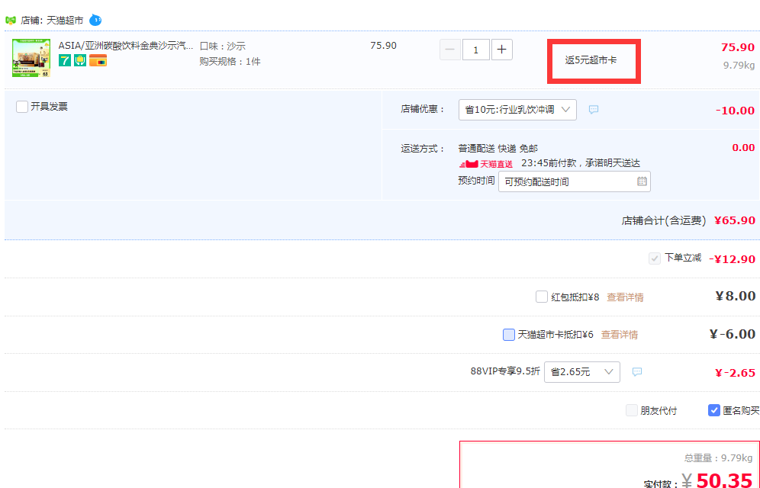Enable the 天猫超市卡抵扣¥6 checkbox
The height and width of the screenshot is (488, 760).
(508, 335)
